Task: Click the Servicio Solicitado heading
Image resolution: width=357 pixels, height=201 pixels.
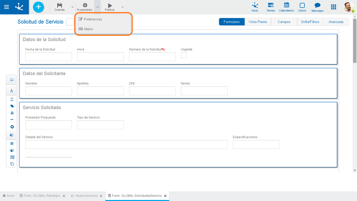Action: pyautogui.click(x=42, y=108)
